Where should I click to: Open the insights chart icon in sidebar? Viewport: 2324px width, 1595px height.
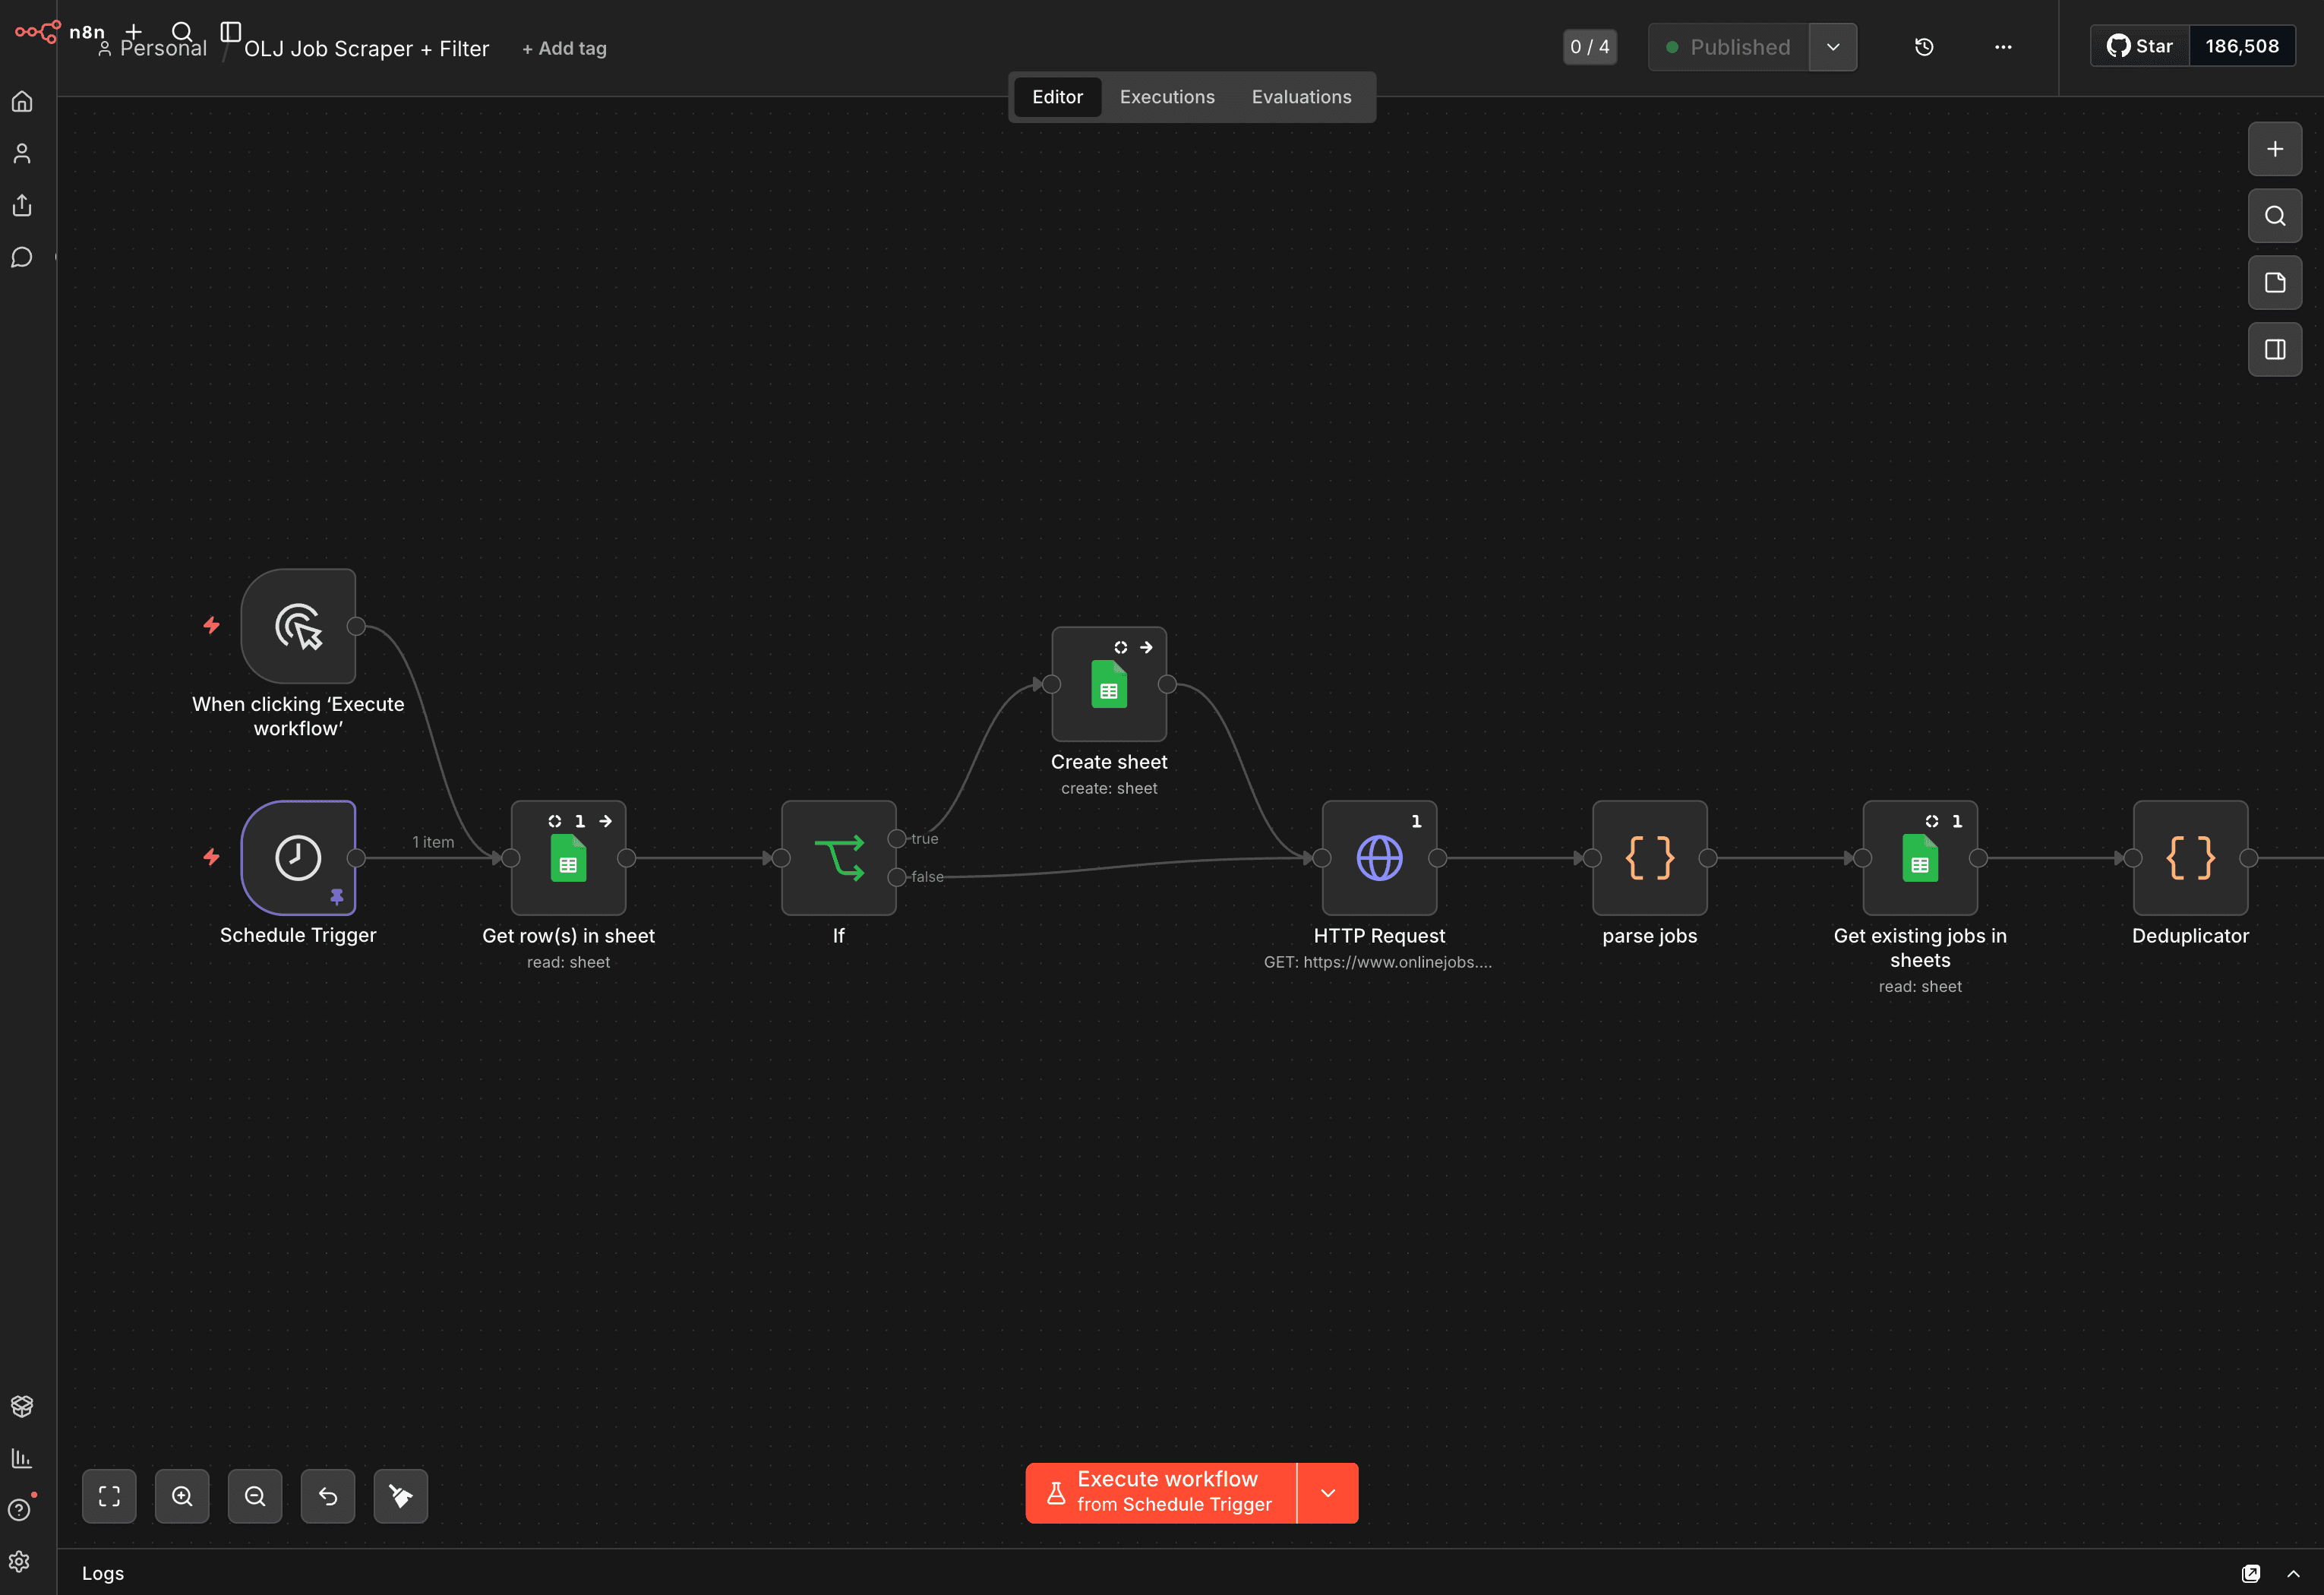[22, 1457]
